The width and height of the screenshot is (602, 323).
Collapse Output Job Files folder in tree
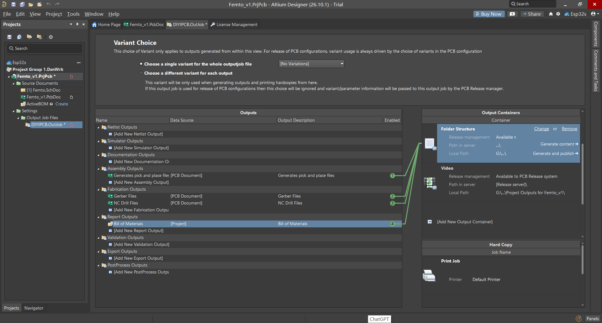pyautogui.click(x=18, y=118)
